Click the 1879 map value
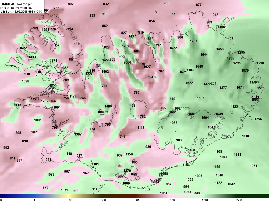269x202 pixels. point(245,70)
